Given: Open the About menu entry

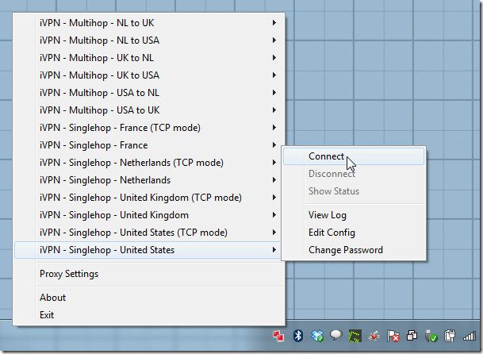Looking at the screenshot, I should [148, 298].
